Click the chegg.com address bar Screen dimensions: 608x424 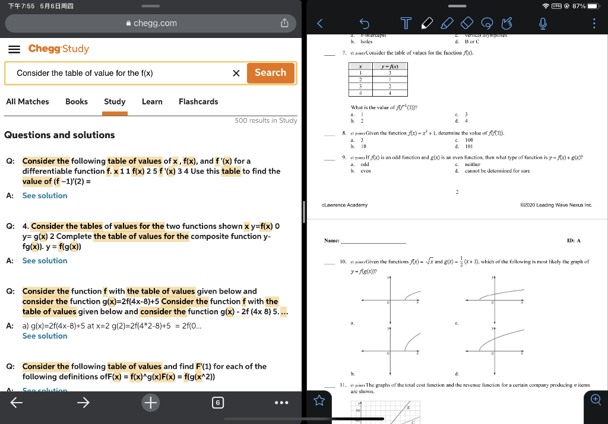click(x=151, y=23)
